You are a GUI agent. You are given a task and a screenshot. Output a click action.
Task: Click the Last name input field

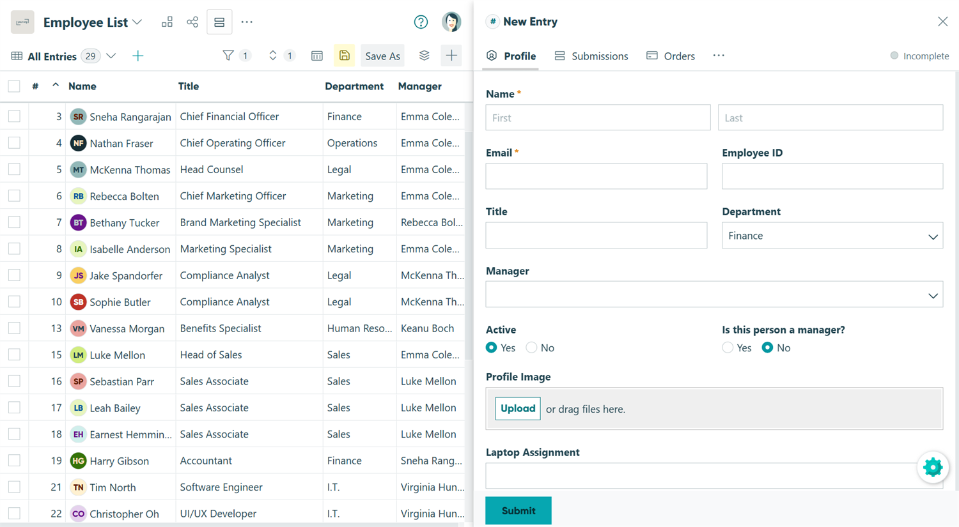[x=830, y=118]
